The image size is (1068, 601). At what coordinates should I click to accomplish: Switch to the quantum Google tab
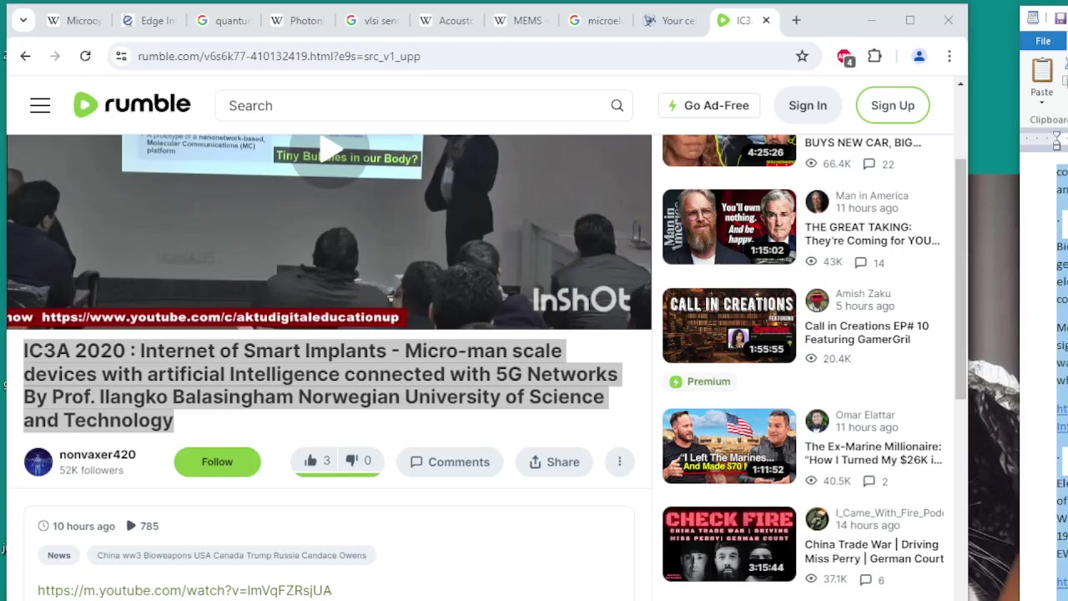pos(223,20)
